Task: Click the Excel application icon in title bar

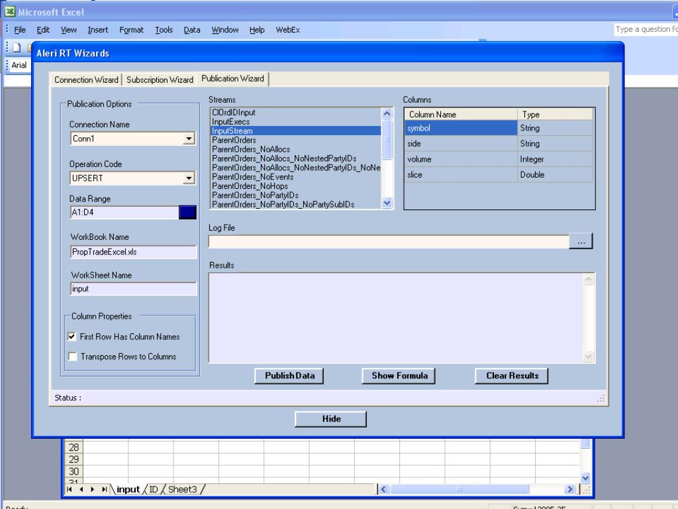Action: [x=9, y=11]
